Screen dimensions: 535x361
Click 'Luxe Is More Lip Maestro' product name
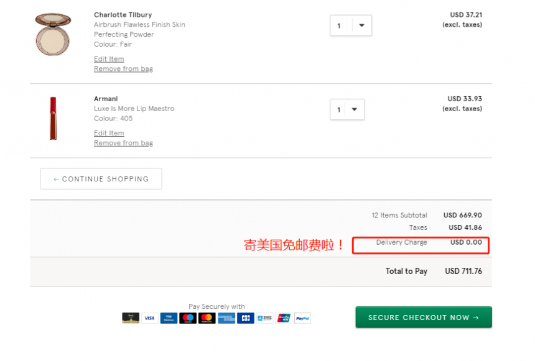tap(134, 108)
